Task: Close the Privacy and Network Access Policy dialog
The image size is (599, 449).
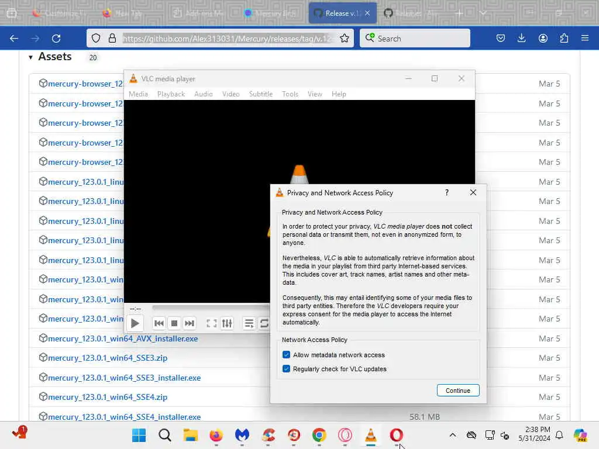Action: (473, 192)
